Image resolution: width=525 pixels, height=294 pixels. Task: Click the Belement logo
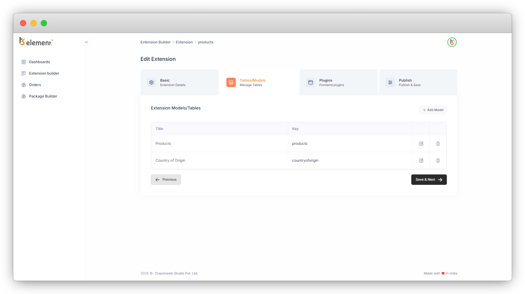[36, 42]
